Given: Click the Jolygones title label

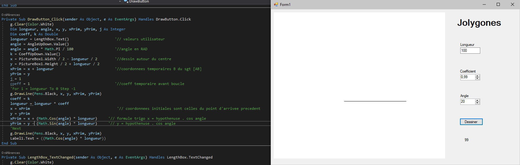Looking at the screenshot, I should [x=479, y=23].
